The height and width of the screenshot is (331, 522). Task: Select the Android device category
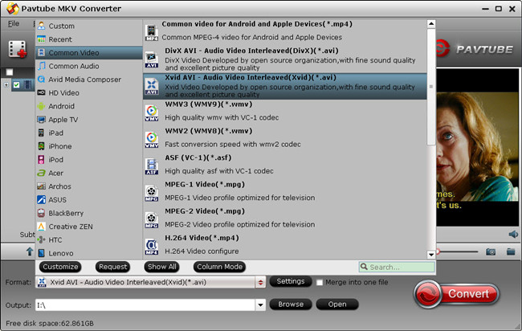[61, 106]
